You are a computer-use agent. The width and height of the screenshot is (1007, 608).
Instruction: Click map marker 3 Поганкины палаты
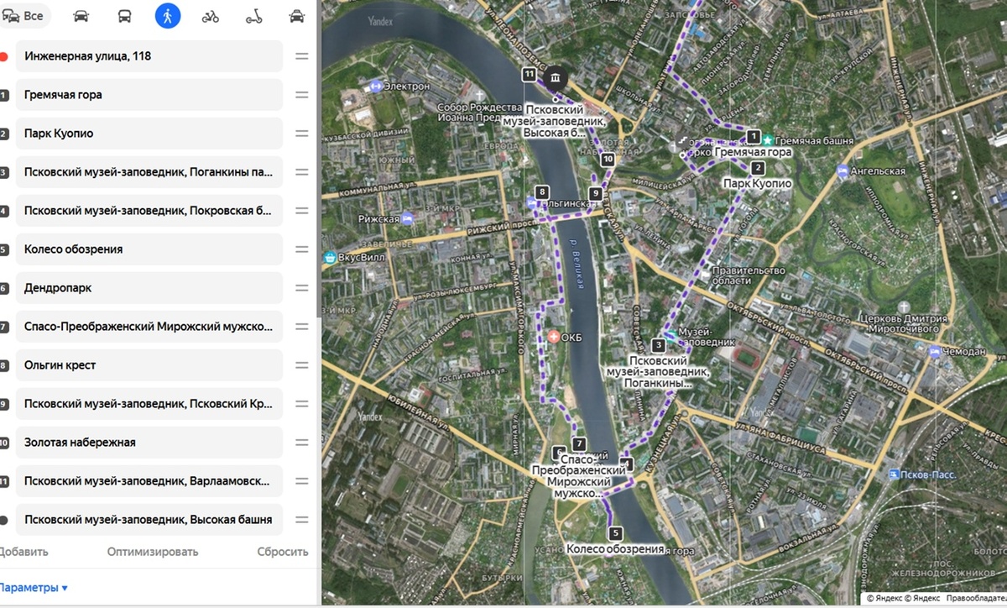pyautogui.click(x=658, y=345)
